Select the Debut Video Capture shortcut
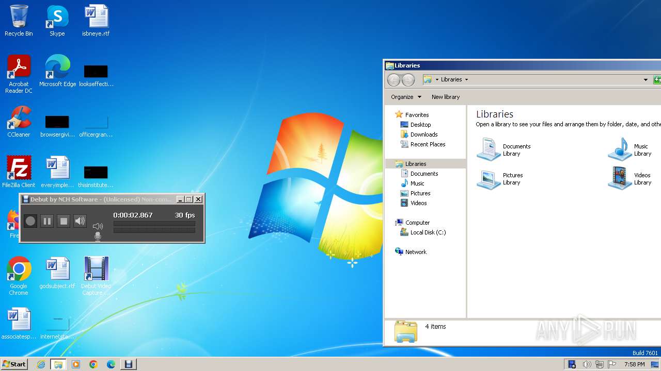Screen dimensions: 661x371 tap(96, 276)
